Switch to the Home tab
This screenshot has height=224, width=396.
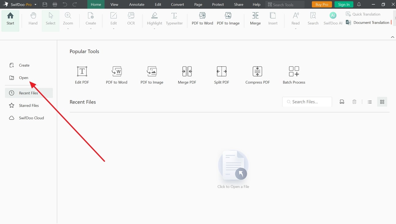tap(96, 5)
